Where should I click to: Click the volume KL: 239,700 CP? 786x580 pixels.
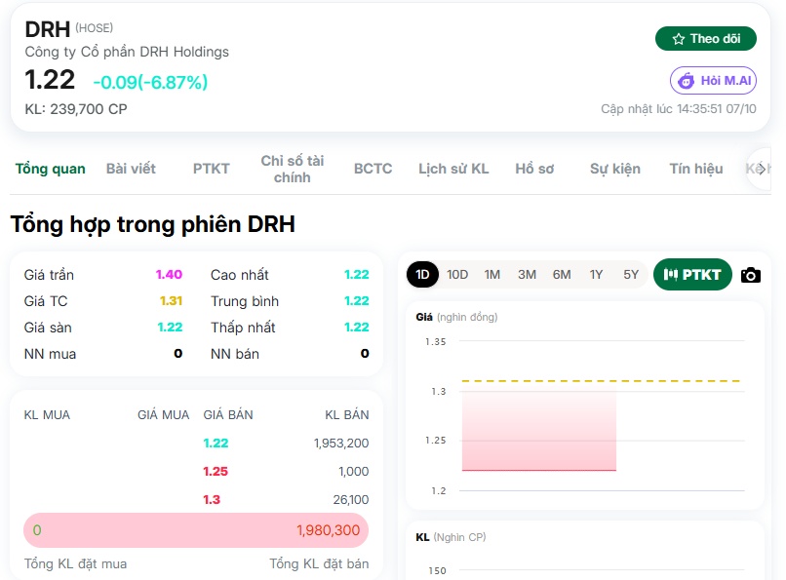76,109
